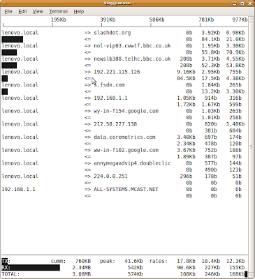Viewport: 255px width, 279px height.
Task: Click the 3.08MB cumulative total value
Action: 82,274
